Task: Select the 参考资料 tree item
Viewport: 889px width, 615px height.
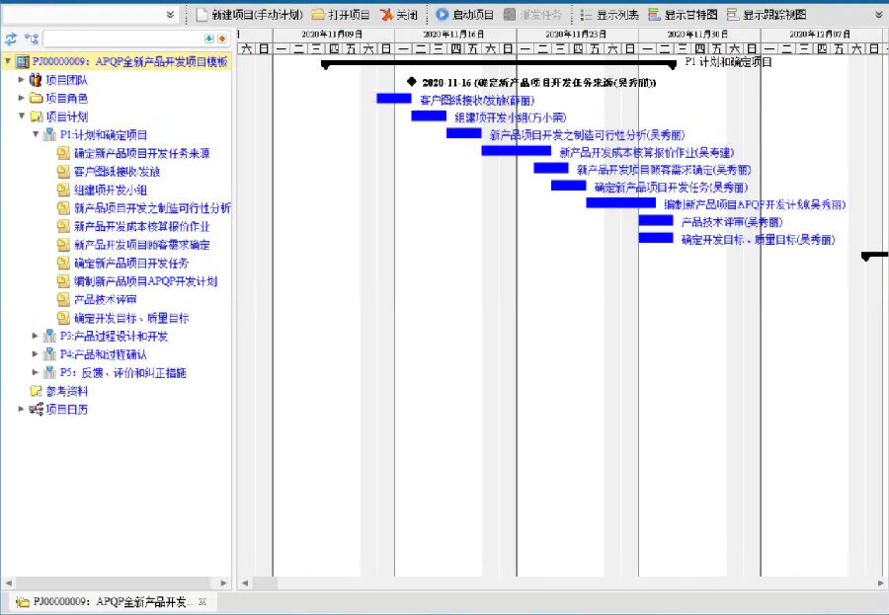Action: click(x=67, y=391)
